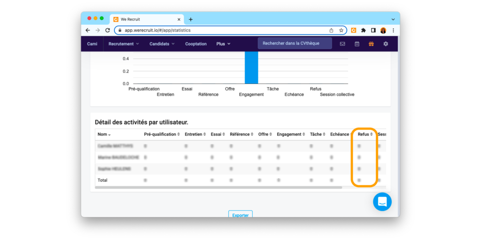Screen dimensions: 481x240
Task: Bookmark the page with the star icon
Action: (341, 30)
